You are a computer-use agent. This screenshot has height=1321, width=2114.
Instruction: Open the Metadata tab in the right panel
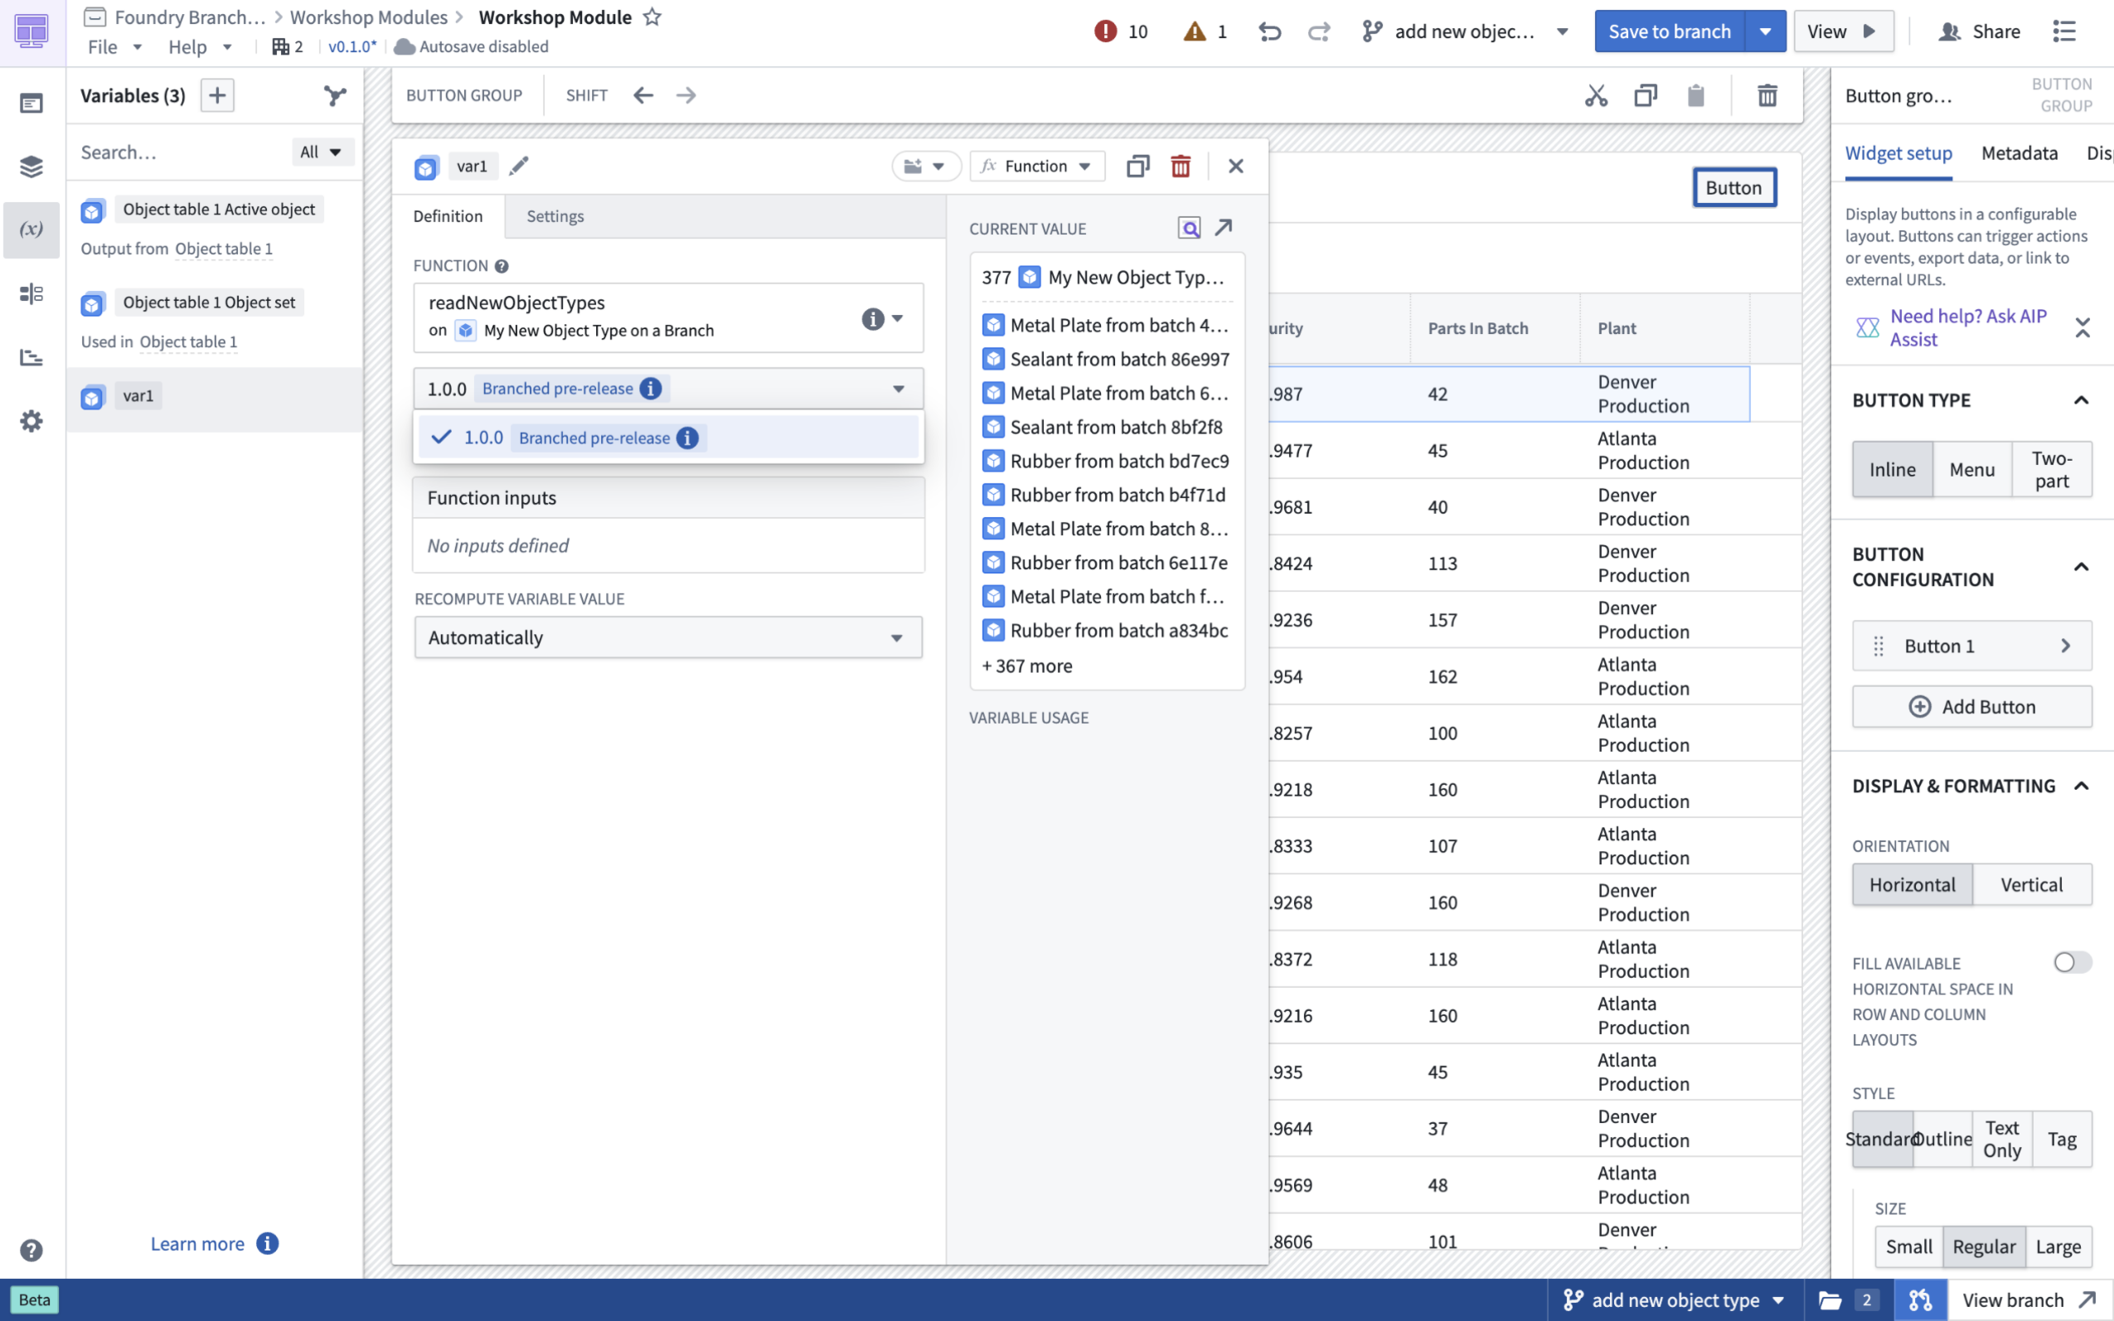point(2018,152)
